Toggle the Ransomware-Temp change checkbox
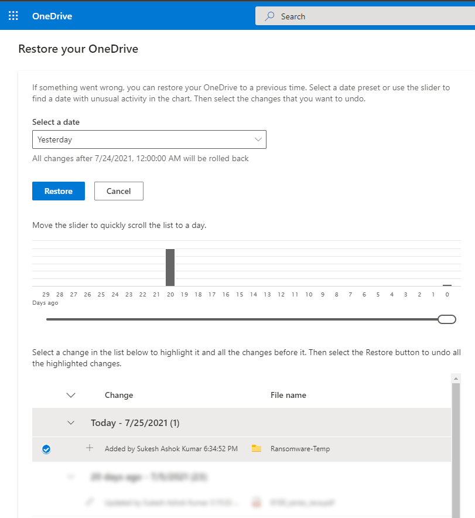 (46, 449)
